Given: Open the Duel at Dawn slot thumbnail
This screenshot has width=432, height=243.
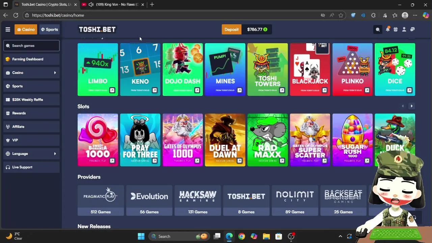Looking at the screenshot, I should [x=225, y=140].
